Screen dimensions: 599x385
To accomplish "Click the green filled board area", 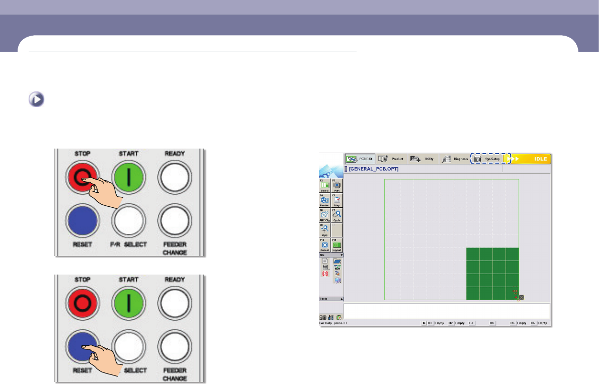I will tap(492, 274).
